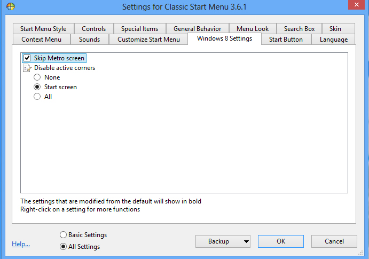The image size is (369, 259).
Task: Open the Search Box tab
Action: [299, 29]
